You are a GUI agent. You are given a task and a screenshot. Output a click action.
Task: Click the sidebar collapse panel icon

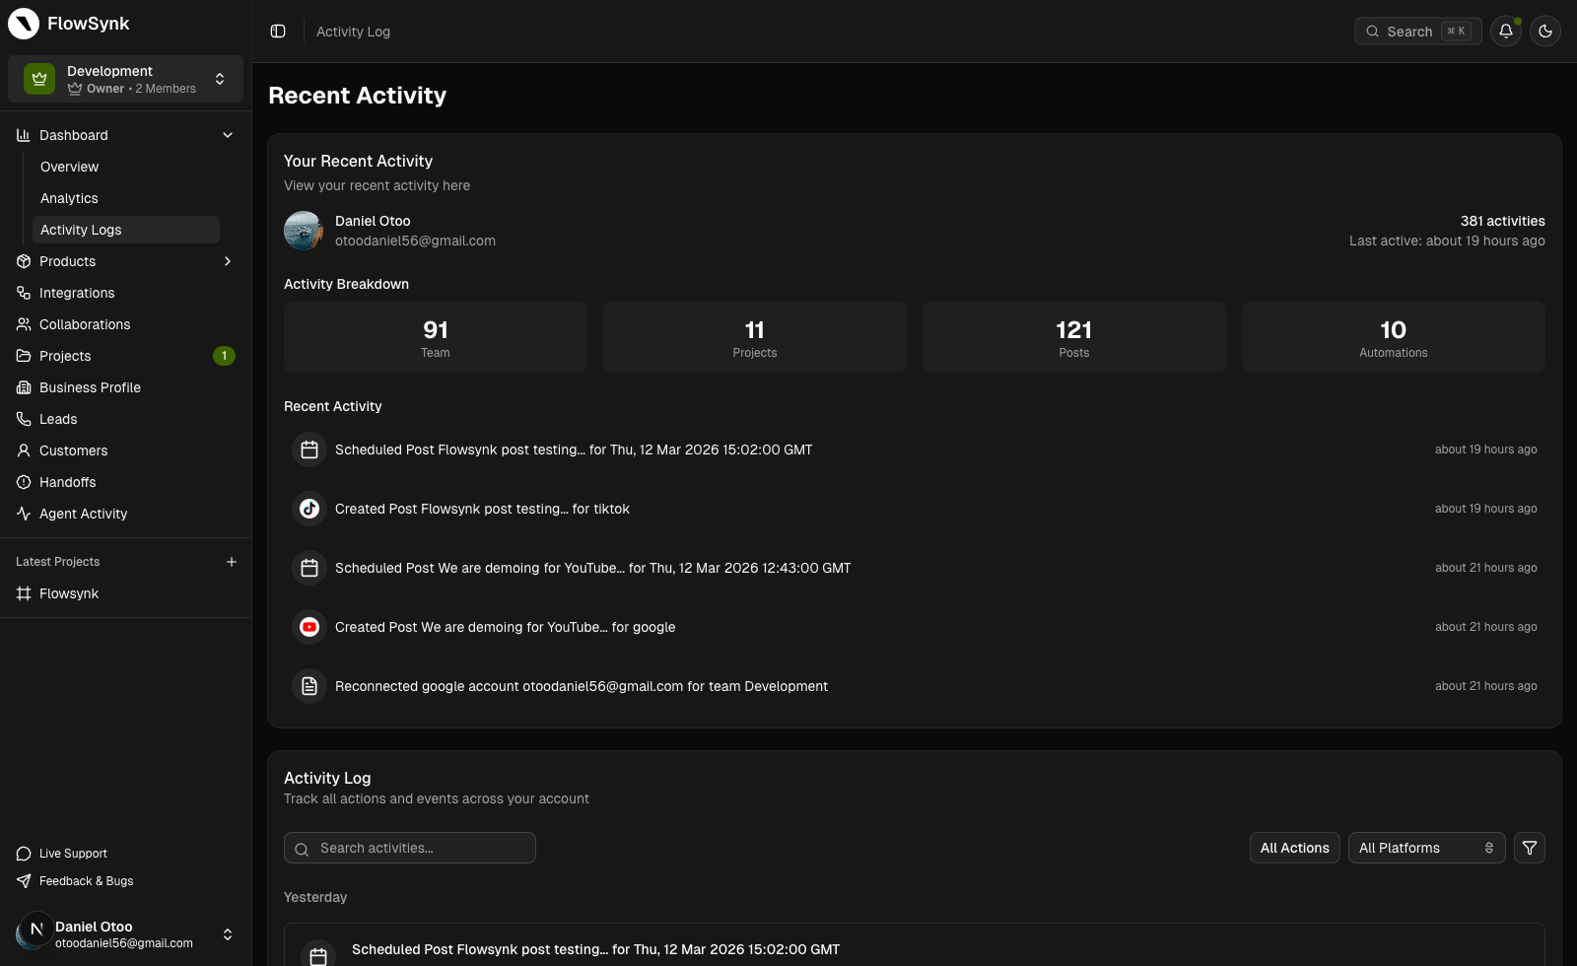[x=277, y=31]
